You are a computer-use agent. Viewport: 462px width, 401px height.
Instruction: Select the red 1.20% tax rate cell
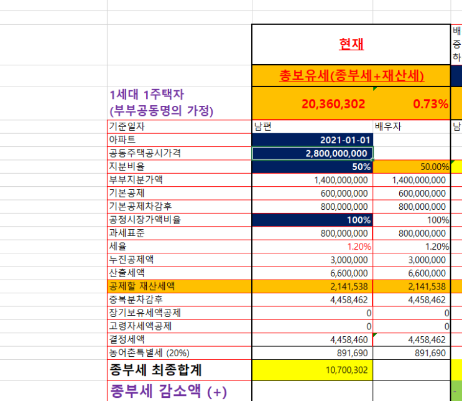(x=313, y=246)
